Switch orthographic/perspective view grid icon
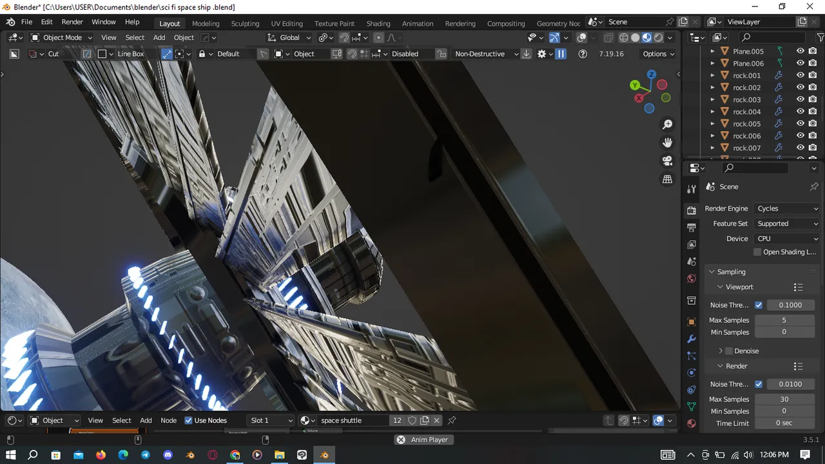 click(x=668, y=179)
